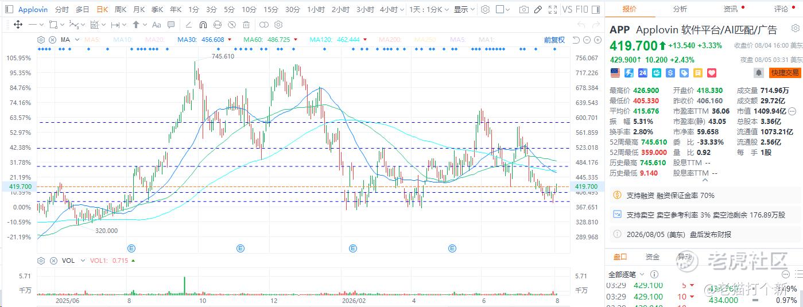Screen dimensions: 803x307
Task: Switch to the 分析 tab
Action: tap(680, 9)
